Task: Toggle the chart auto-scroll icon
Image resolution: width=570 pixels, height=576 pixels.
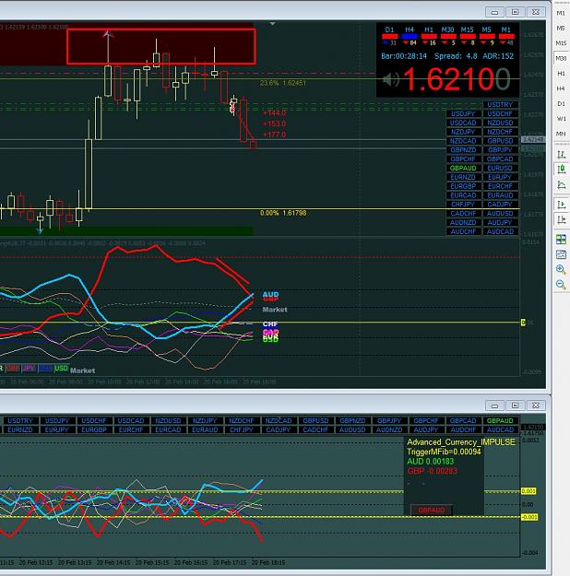Action: pyautogui.click(x=561, y=205)
